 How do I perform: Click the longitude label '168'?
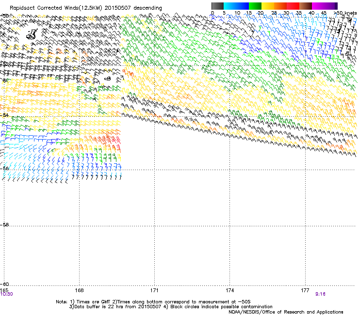tap(79, 290)
